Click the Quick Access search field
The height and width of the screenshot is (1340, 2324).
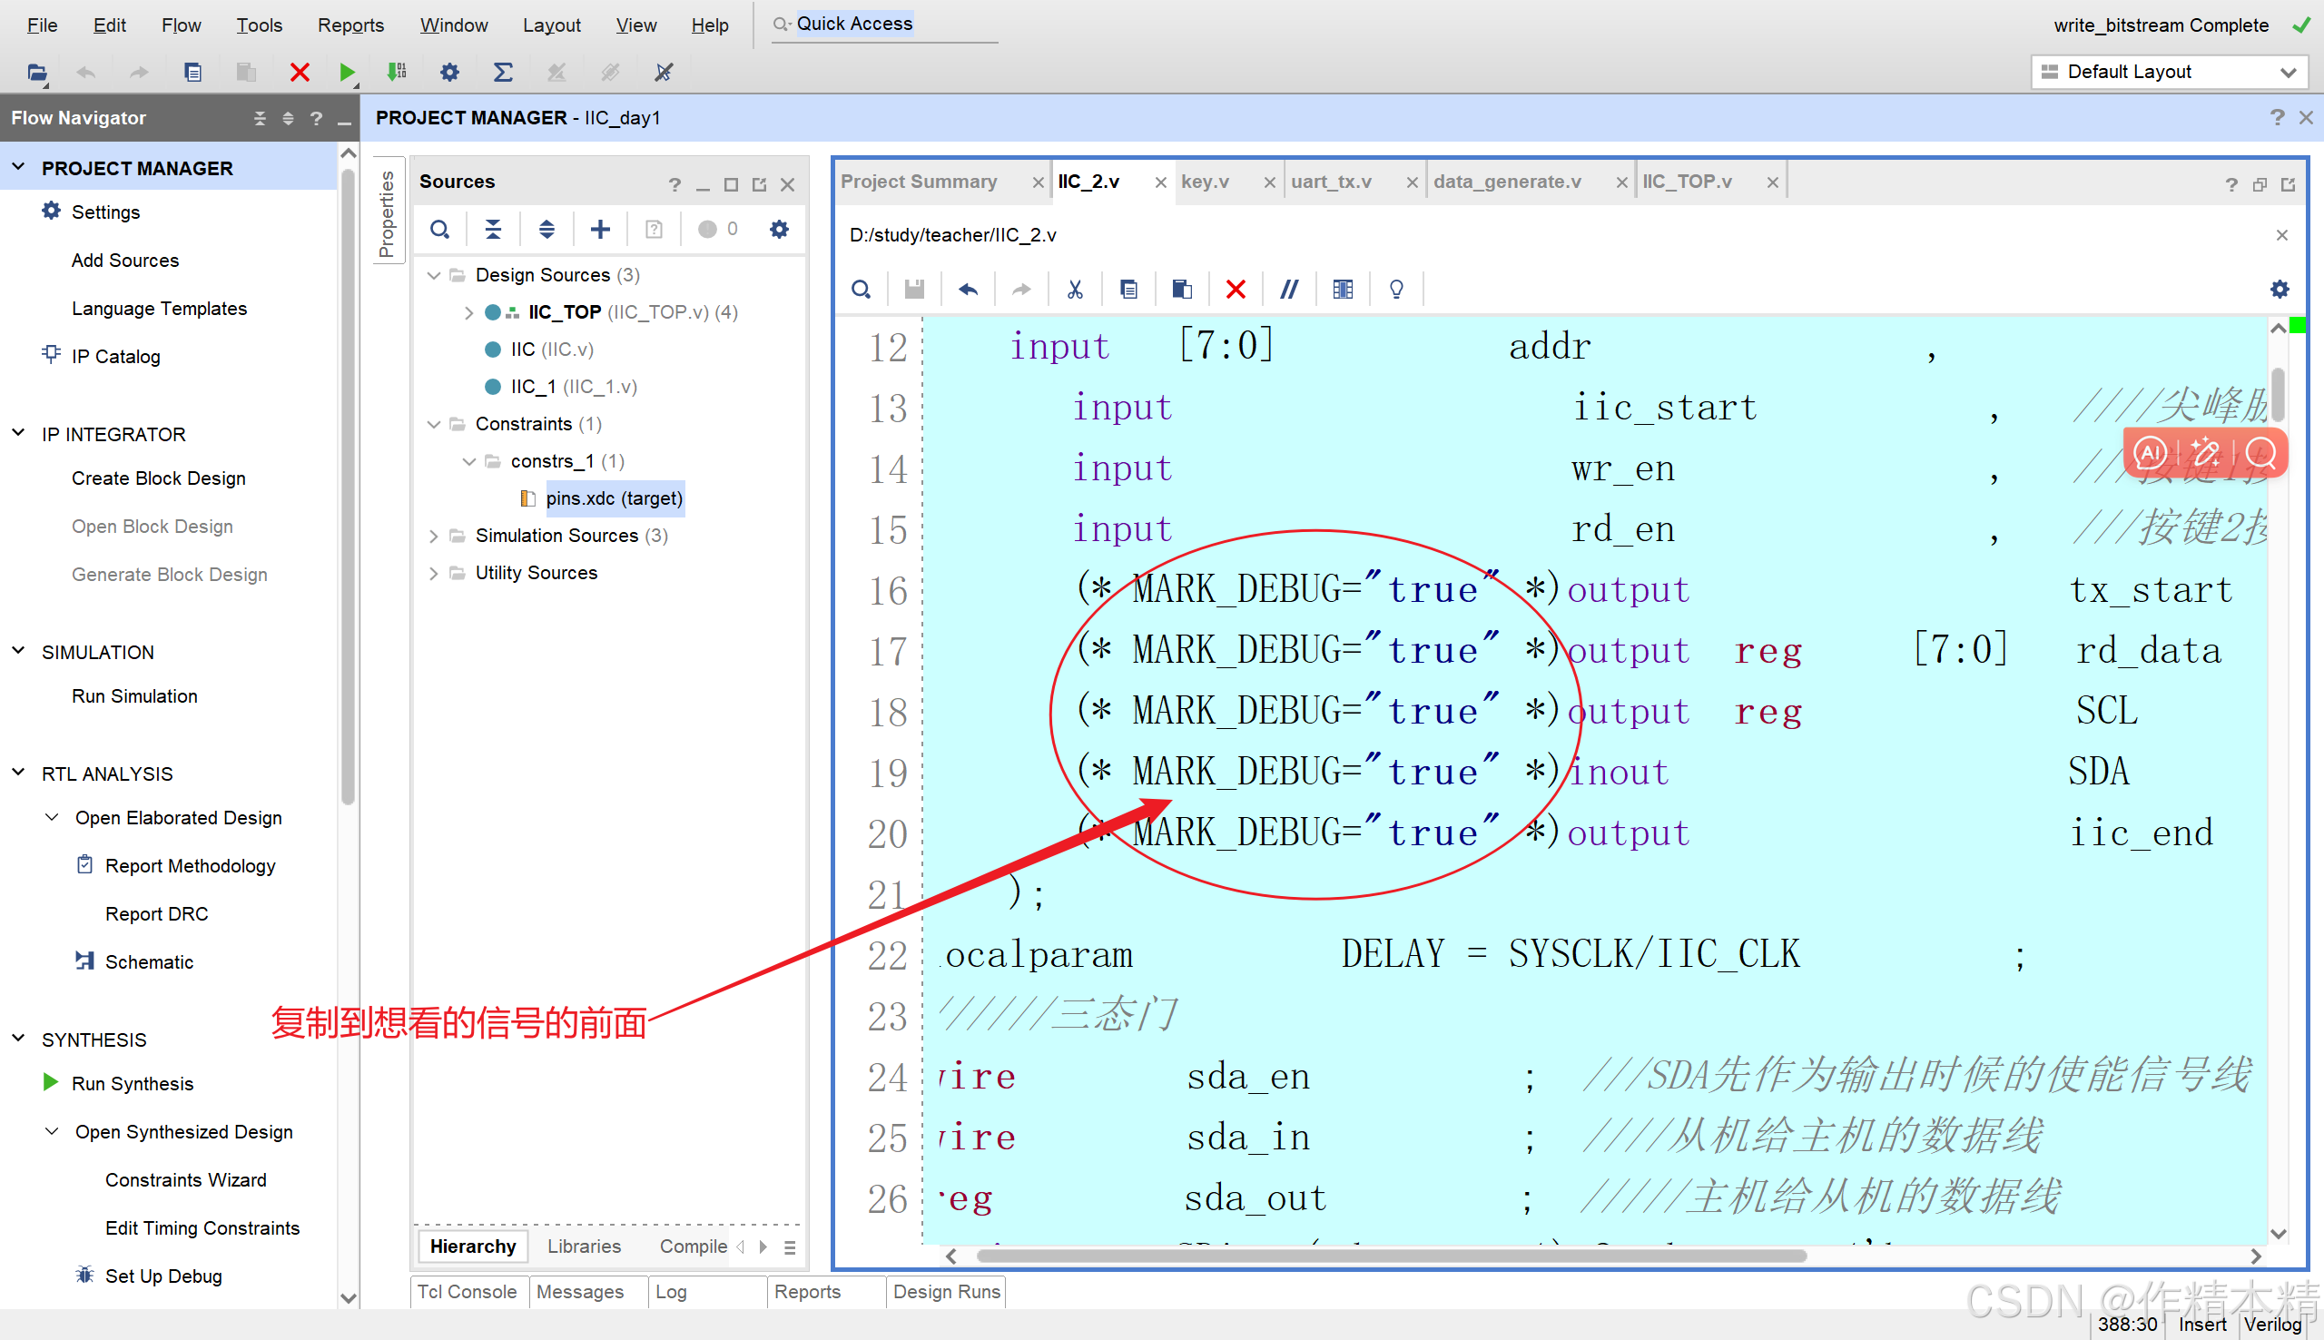coord(883,24)
